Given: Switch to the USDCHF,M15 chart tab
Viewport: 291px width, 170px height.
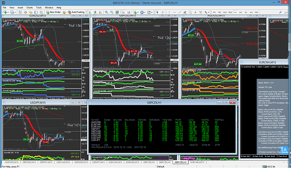Looking at the screenshot, I should pos(115,162).
